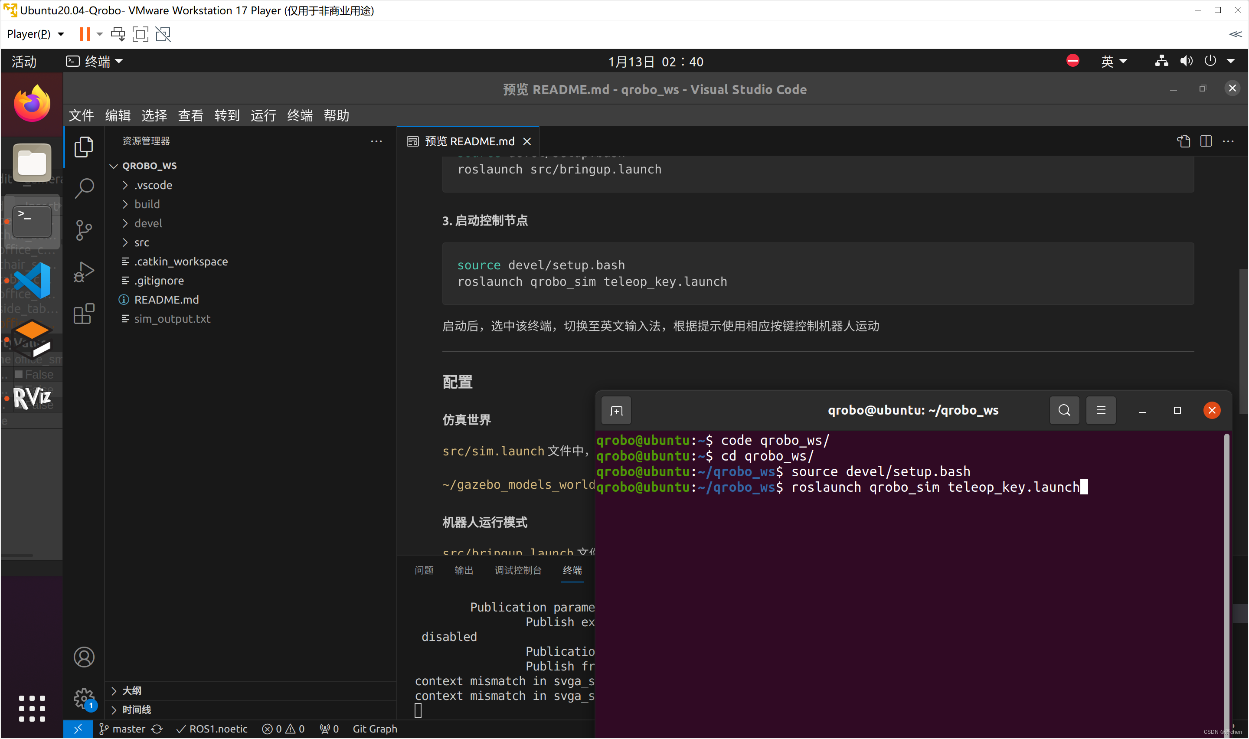Screen dimensions: 1249x739
Task: Switch to the 调试控制台 panel tab
Action: pos(518,570)
